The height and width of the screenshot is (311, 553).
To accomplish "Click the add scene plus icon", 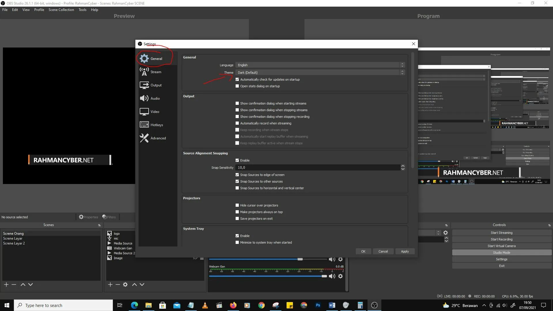I will pyautogui.click(x=6, y=285).
